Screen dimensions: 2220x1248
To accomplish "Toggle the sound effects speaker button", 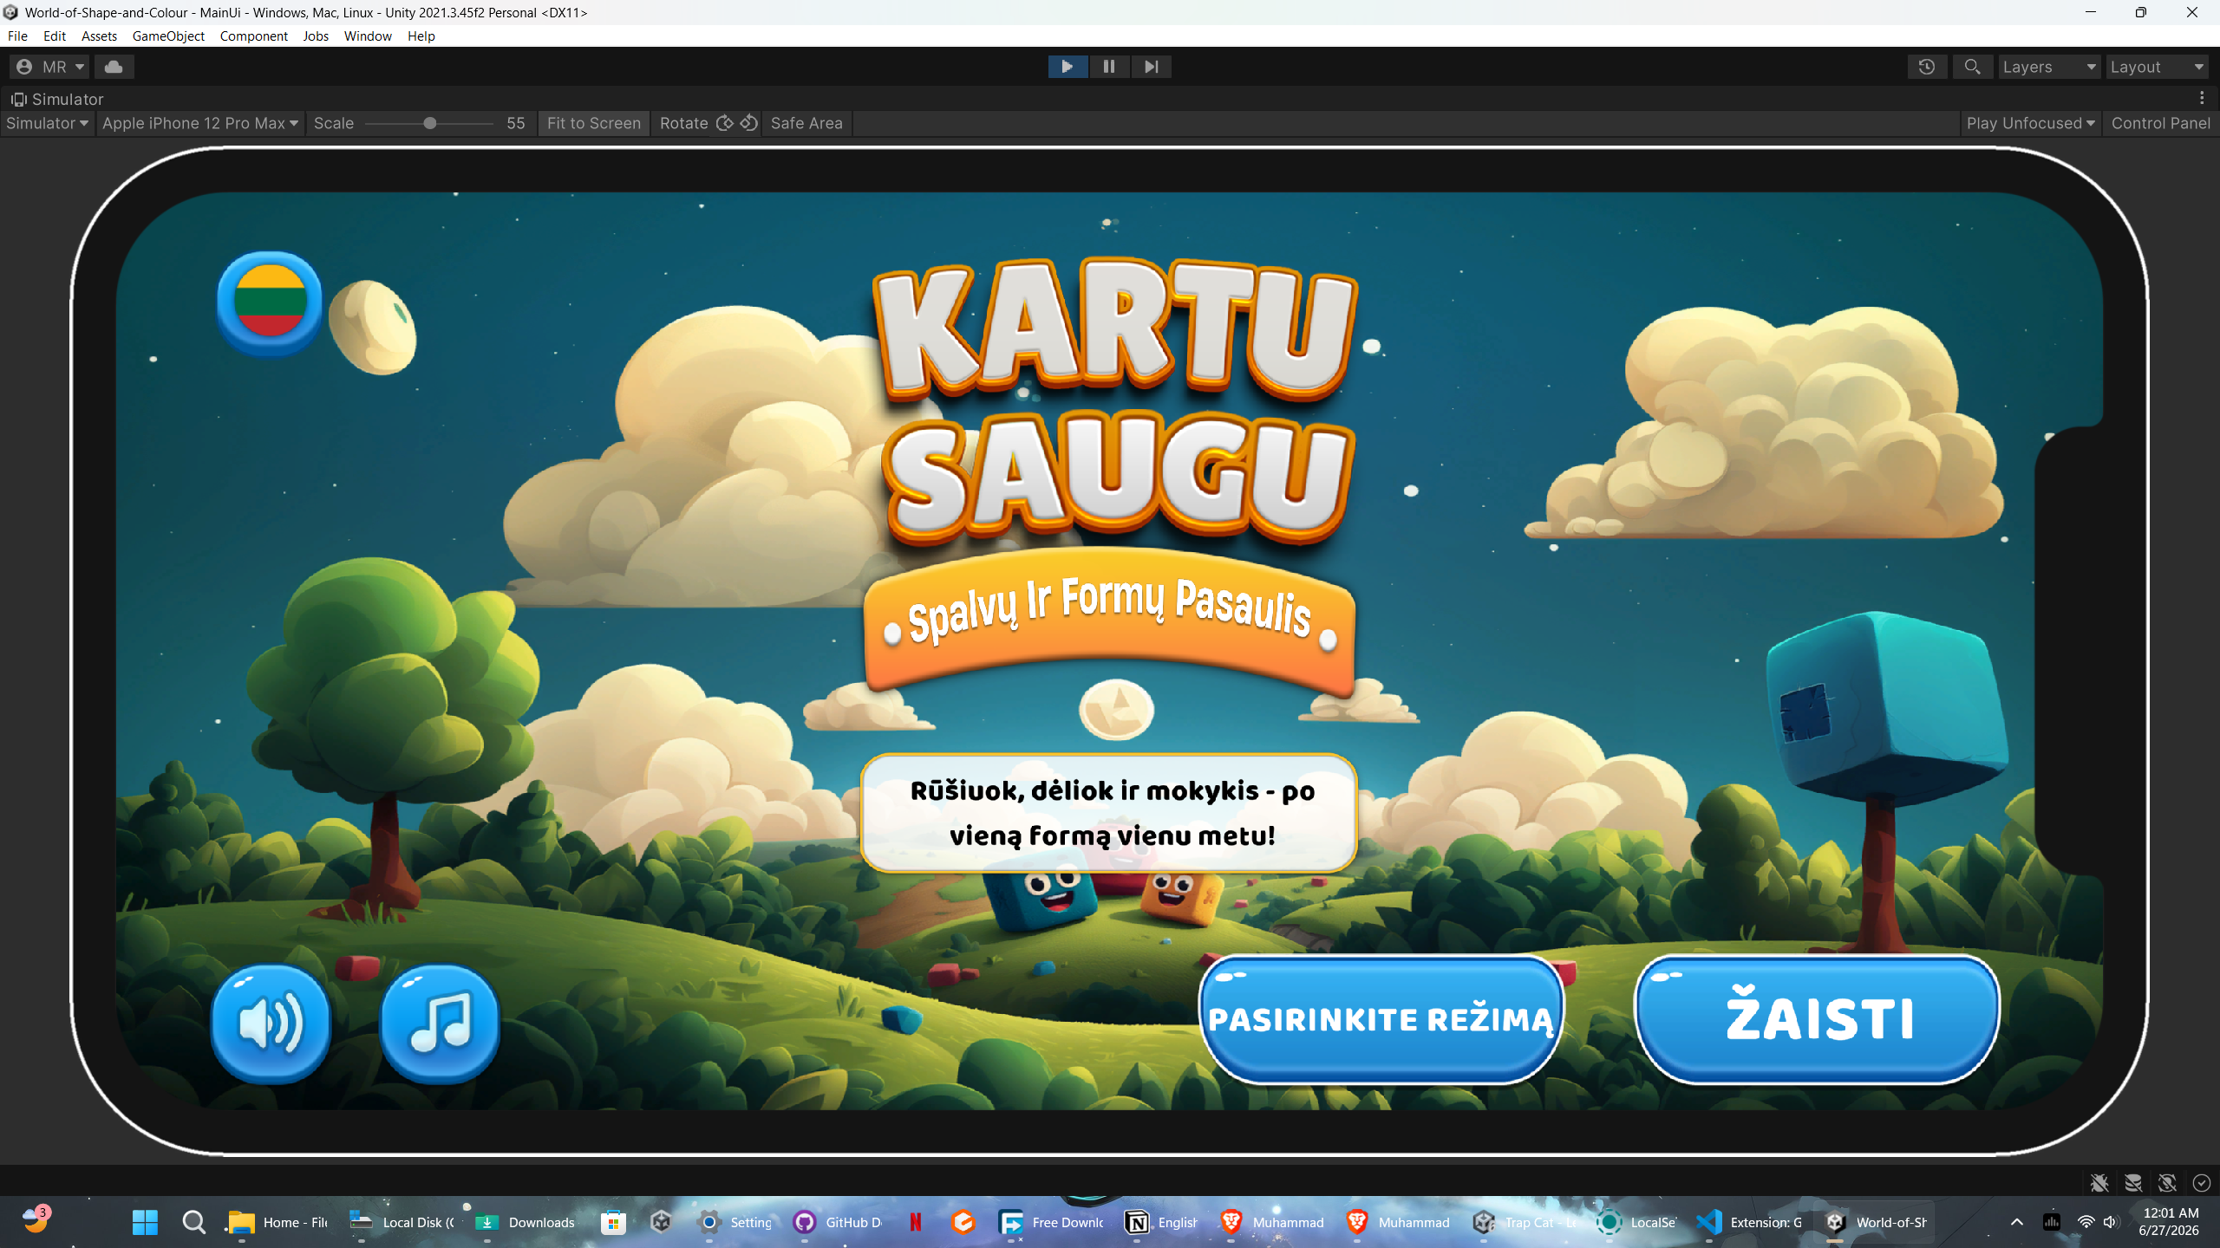I will point(271,1024).
